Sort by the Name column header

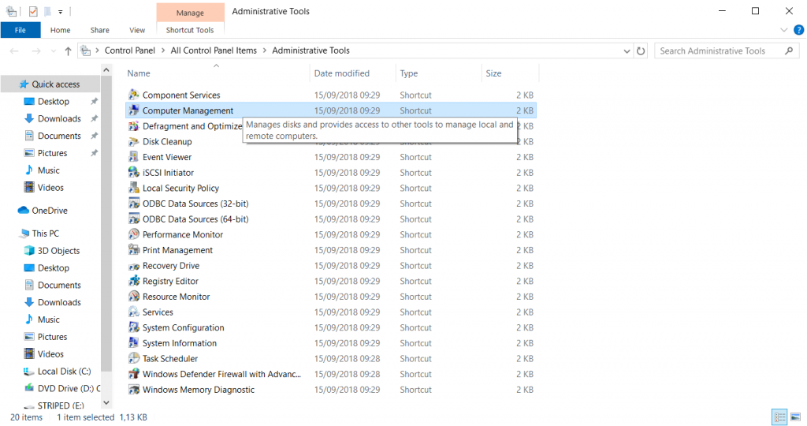(218, 73)
